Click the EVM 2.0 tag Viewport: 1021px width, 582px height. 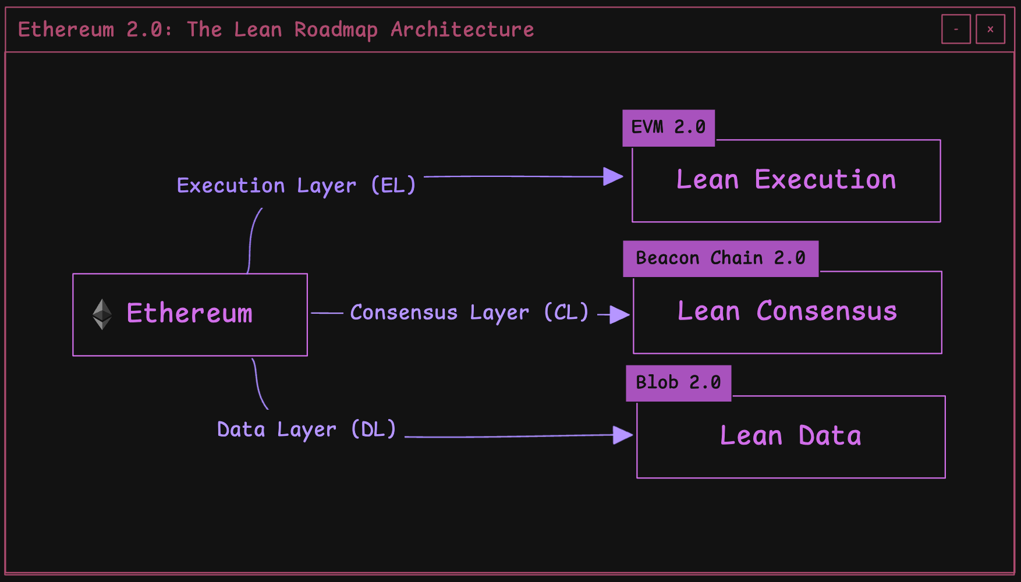click(x=669, y=128)
